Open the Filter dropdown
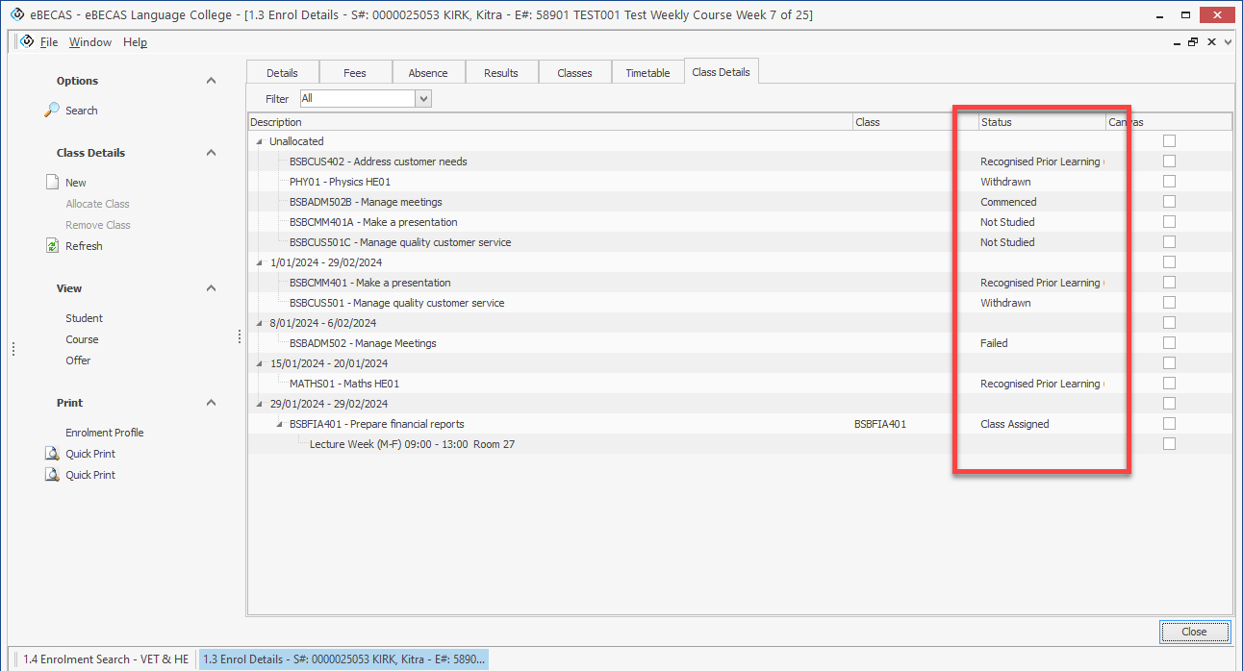The height and width of the screenshot is (671, 1243). click(x=423, y=98)
